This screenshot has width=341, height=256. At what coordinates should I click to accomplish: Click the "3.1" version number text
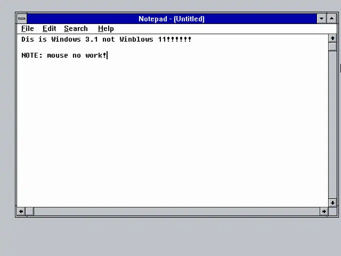point(92,39)
